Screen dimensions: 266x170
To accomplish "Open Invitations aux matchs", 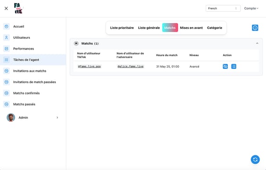I will point(30,71).
